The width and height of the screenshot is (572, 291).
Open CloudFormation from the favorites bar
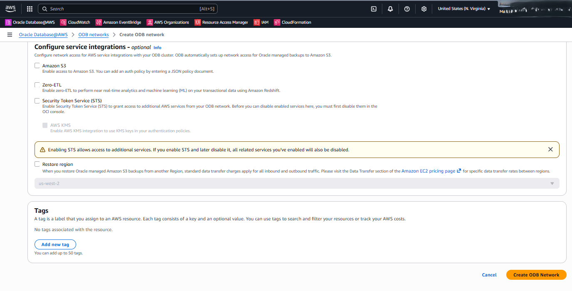277,22
